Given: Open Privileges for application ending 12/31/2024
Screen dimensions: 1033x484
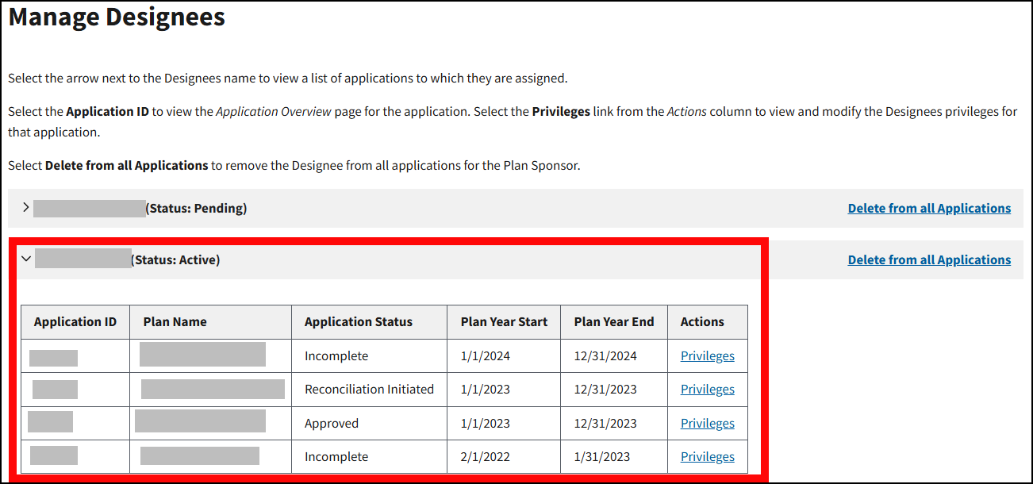Looking at the screenshot, I should [x=707, y=356].
